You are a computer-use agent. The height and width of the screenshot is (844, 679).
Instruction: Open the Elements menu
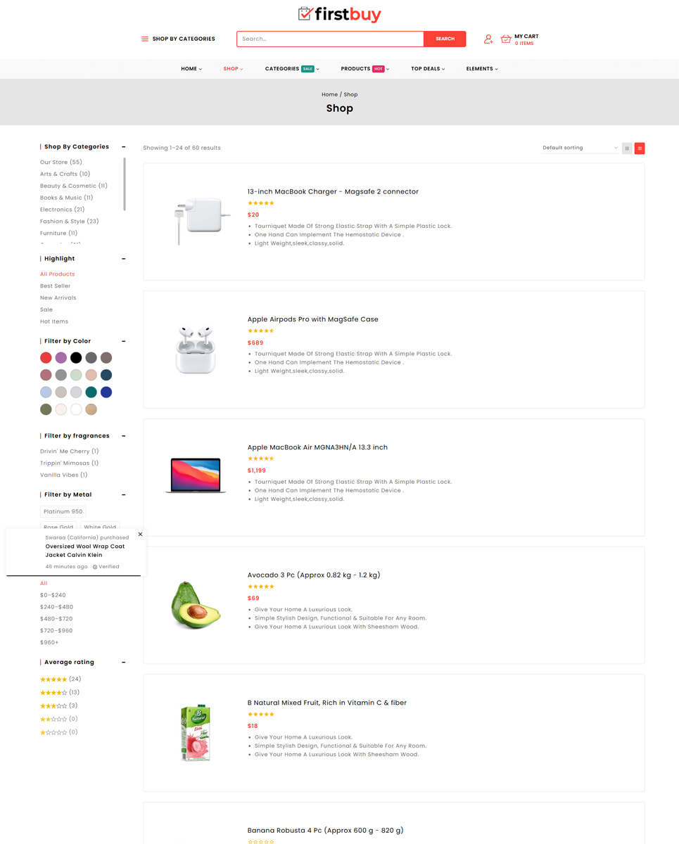482,69
